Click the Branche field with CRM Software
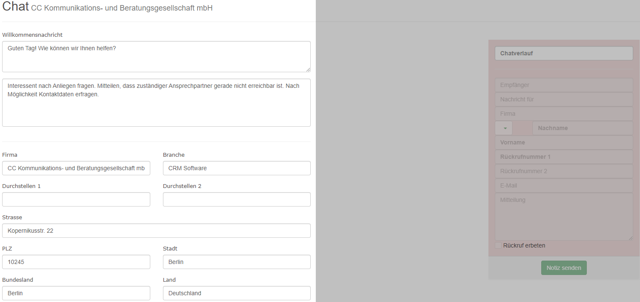This screenshot has height=302, width=640. pos(237,168)
